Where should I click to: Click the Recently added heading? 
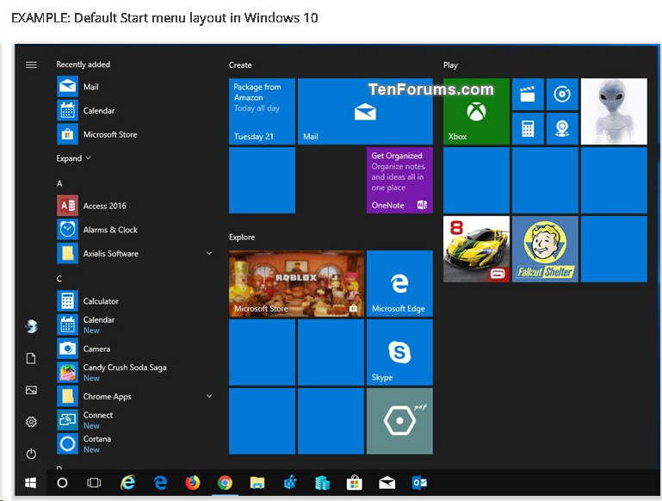click(x=84, y=65)
